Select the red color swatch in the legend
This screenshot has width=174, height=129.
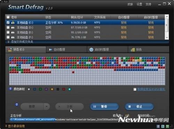pos(64,89)
